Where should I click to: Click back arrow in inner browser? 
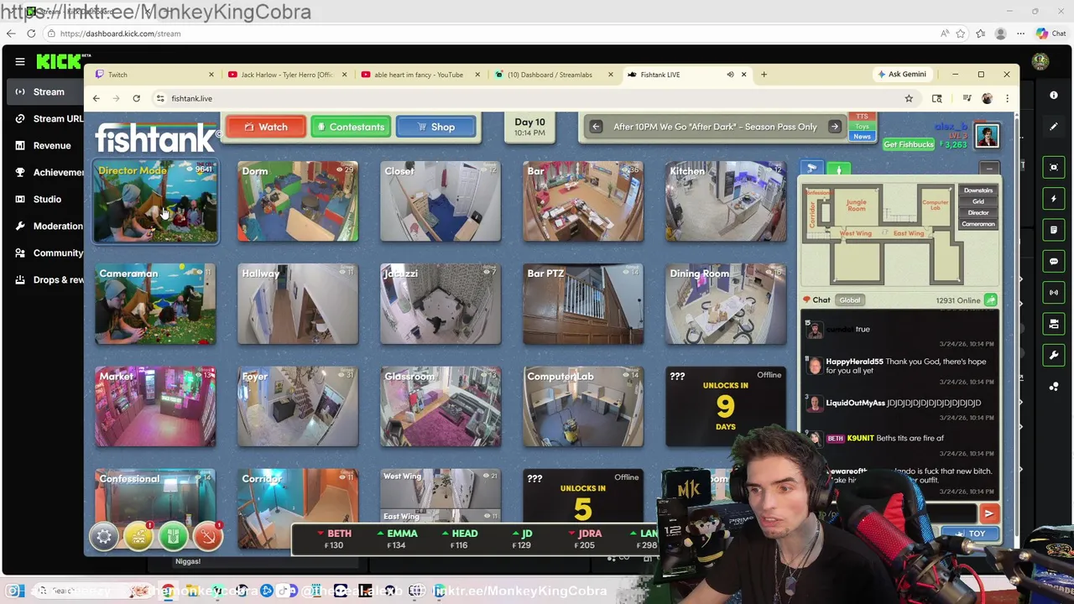[x=96, y=98]
